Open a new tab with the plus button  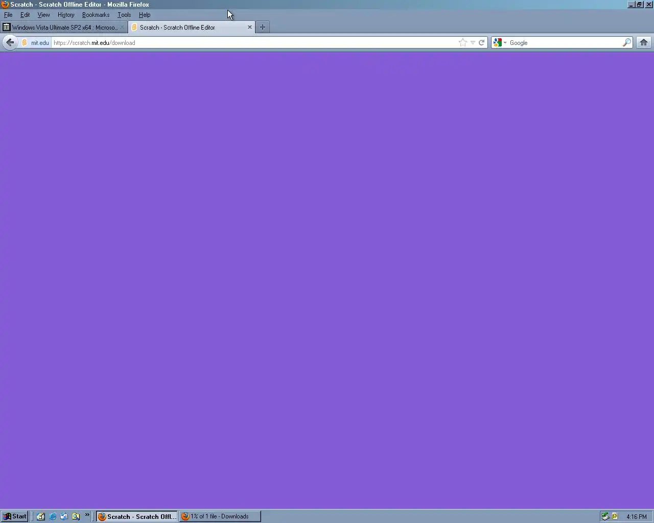pos(263,27)
